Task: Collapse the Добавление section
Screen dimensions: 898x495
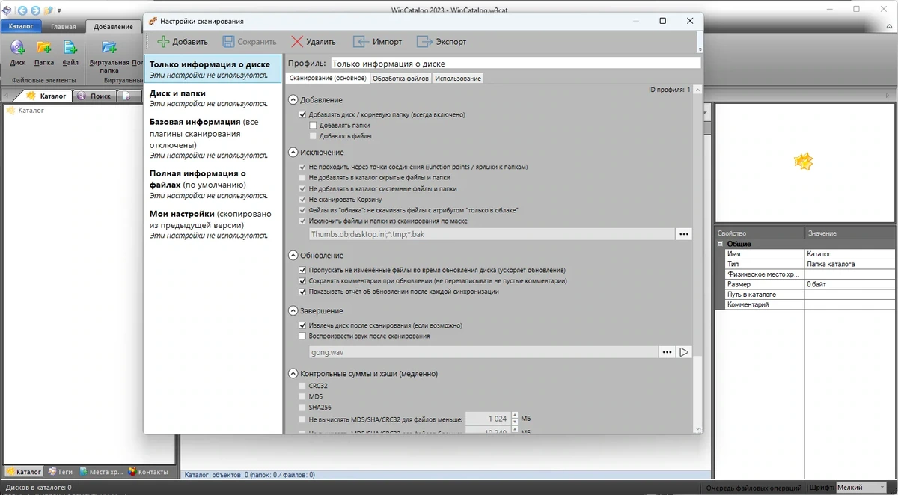Action: tap(293, 100)
